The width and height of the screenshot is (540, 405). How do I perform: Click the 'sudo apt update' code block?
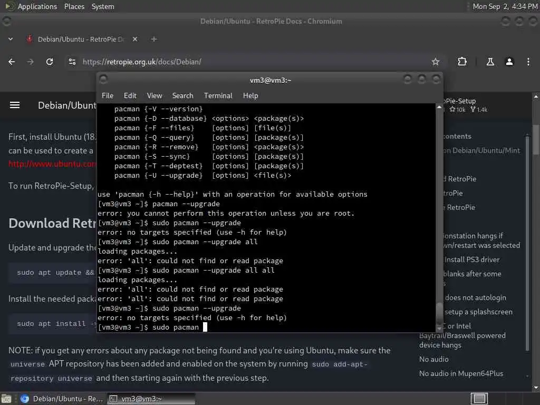(x=53, y=273)
